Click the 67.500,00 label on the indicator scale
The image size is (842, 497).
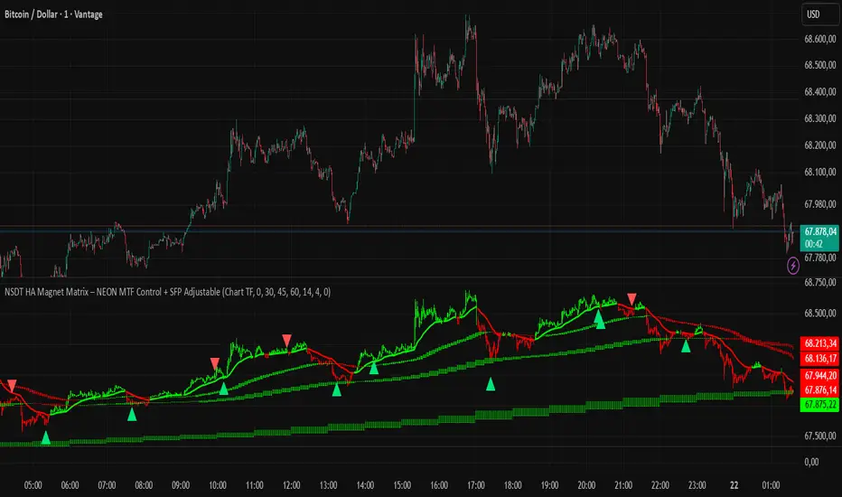(x=820, y=436)
